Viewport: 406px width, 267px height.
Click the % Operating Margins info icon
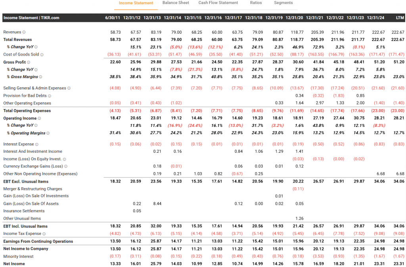click(48, 133)
